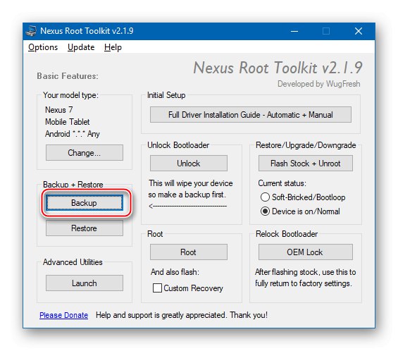Open the Help menu

click(x=113, y=47)
